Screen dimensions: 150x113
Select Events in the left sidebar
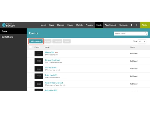(x=13, y=31)
